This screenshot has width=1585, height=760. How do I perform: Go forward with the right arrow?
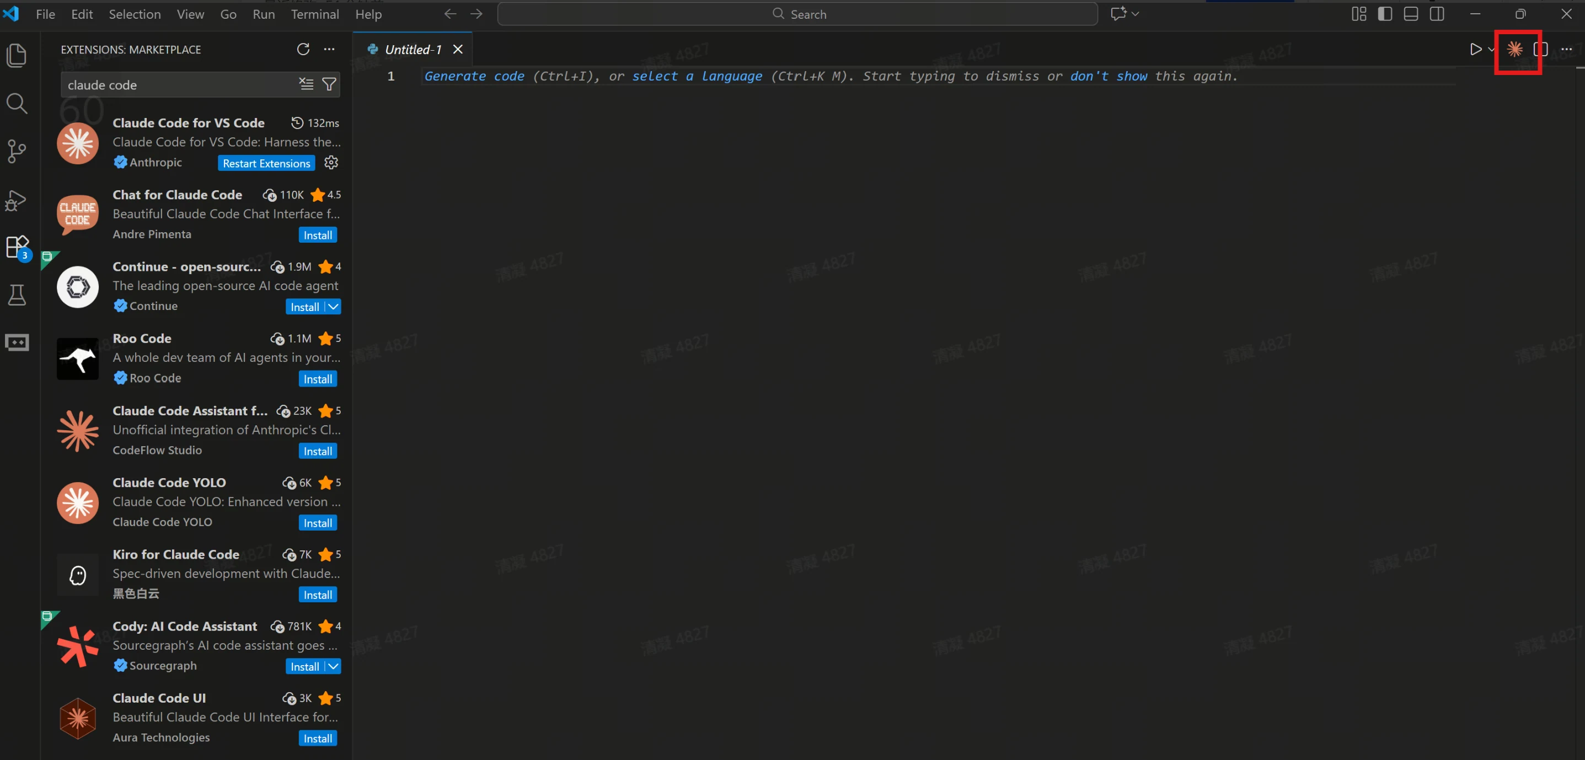[x=476, y=14]
